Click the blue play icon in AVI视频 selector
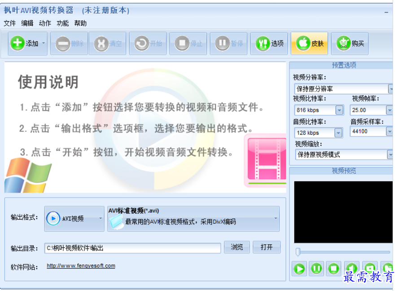Screen dimensions: 398x291 53,218
